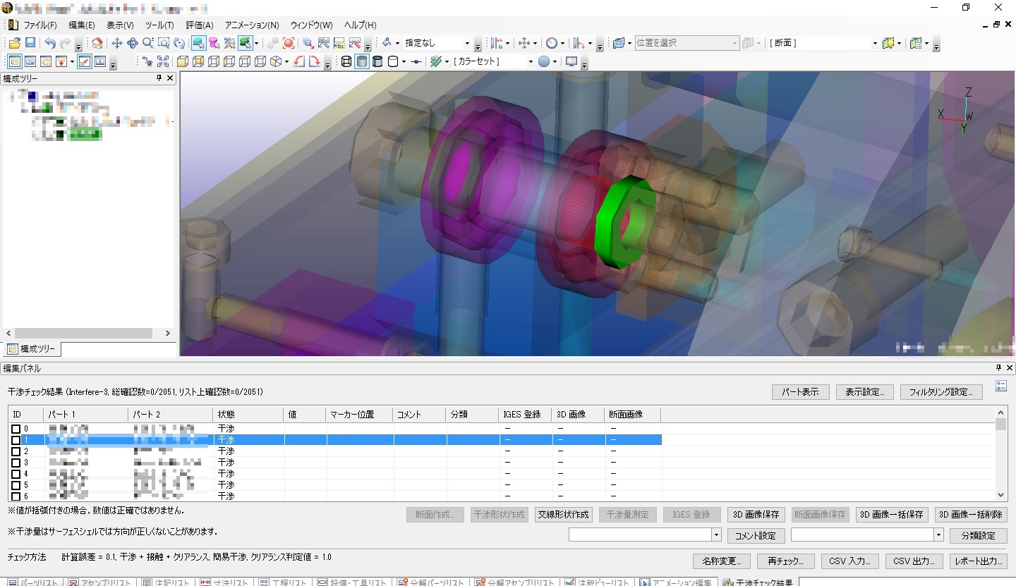1016x586 pixels.
Task: Switch to the 構成ツリー tab
Action: pos(33,349)
